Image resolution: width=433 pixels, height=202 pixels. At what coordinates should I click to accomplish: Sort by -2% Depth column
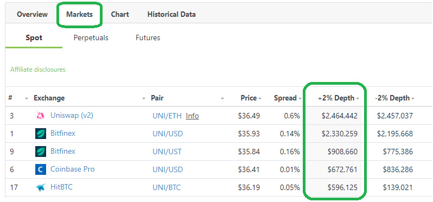[394, 98]
